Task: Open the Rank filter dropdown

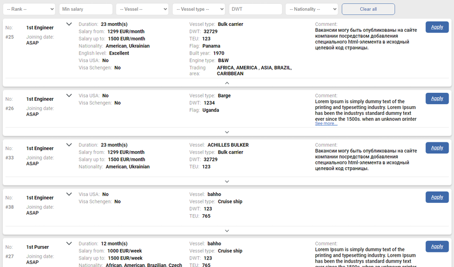Action: pyautogui.click(x=29, y=9)
